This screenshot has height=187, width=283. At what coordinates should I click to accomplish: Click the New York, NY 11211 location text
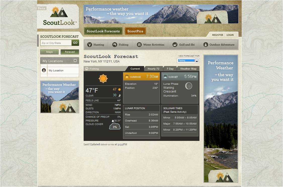pos(102,61)
